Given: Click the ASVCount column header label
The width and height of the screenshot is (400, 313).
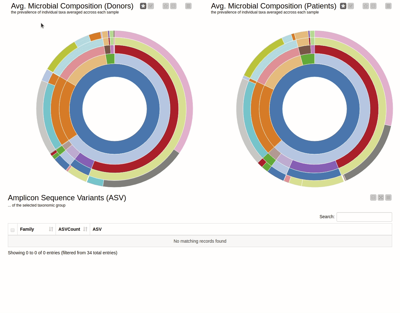Looking at the screenshot, I should (x=69, y=229).
